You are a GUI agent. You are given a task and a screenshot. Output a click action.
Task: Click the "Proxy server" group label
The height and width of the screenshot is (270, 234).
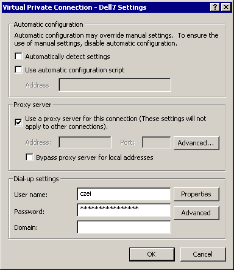pos(32,105)
